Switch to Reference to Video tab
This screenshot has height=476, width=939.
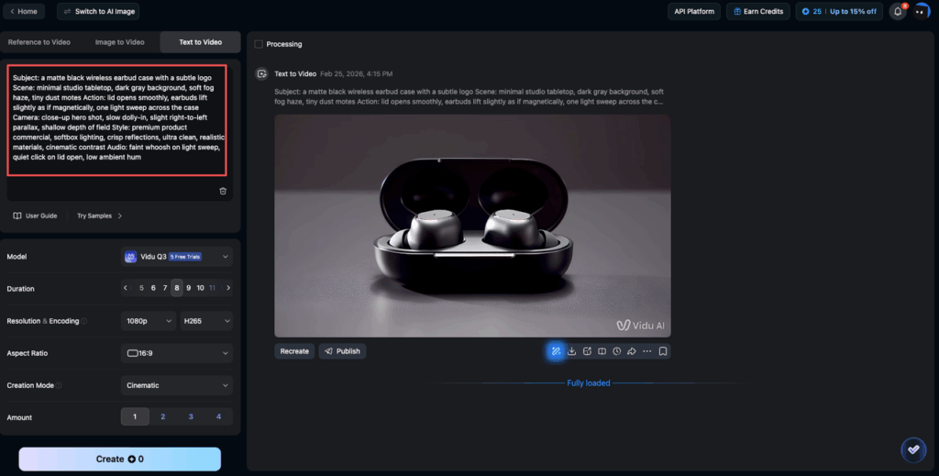pyautogui.click(x=39, y=42)
